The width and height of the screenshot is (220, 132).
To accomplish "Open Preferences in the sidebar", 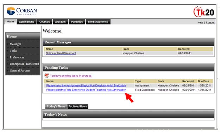I will (17, 57).
